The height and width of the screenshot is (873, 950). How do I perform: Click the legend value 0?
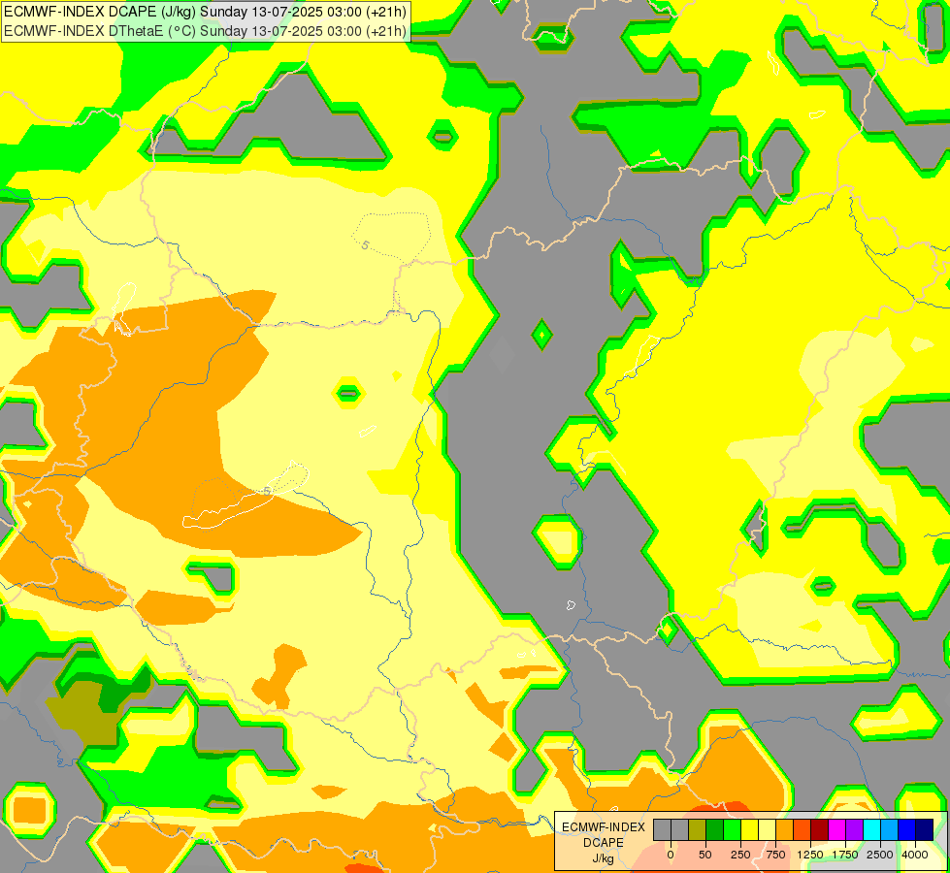coord(671,855)
